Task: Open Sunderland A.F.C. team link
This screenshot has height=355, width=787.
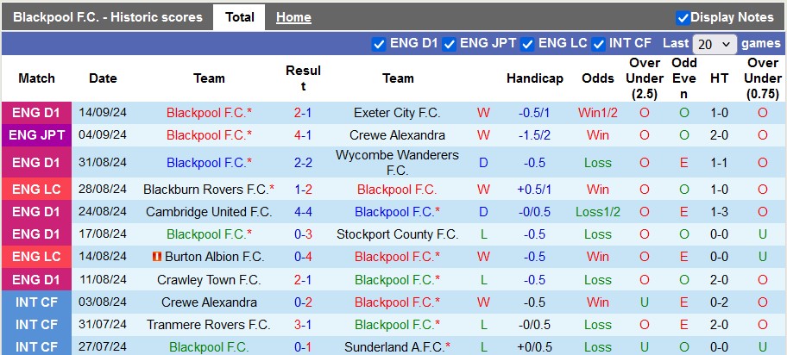Action: (397, 347)
